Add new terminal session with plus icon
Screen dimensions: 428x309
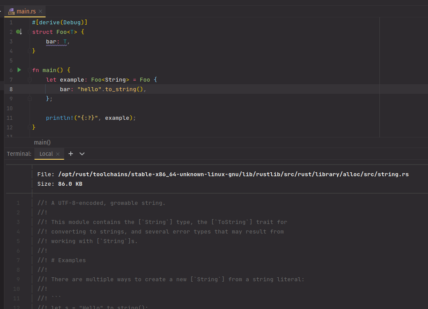pos(70,153)
